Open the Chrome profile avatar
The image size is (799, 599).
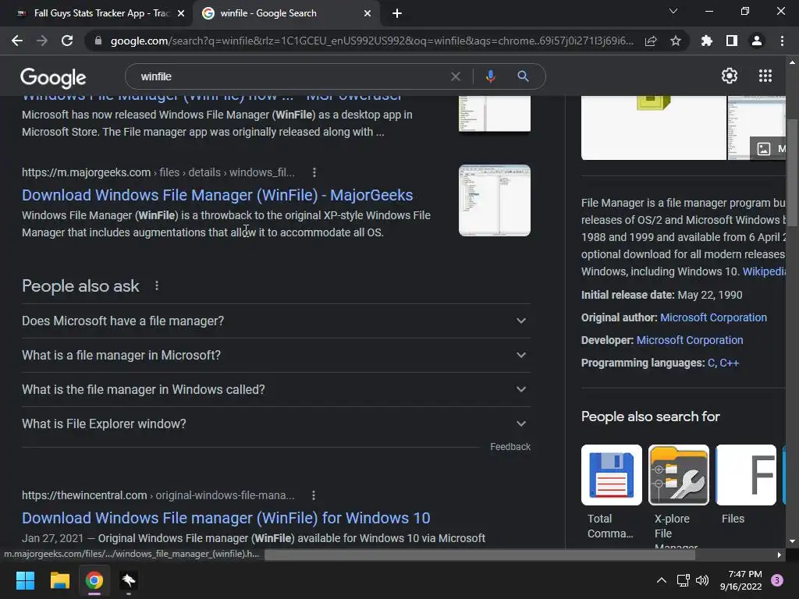[757, 41]
